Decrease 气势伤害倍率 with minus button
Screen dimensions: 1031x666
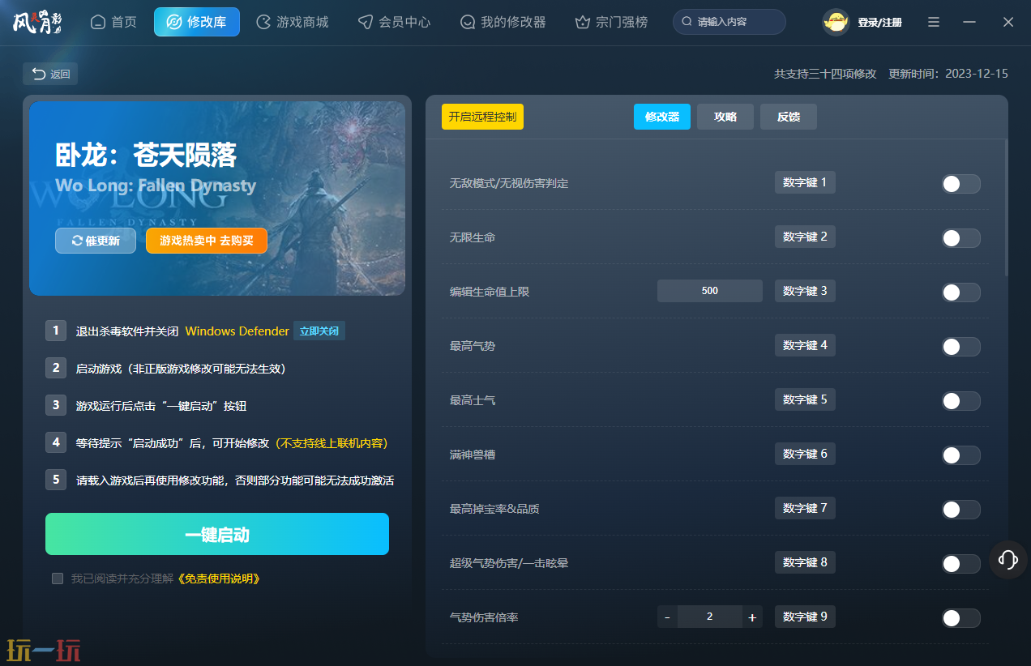tap(667, 617)
